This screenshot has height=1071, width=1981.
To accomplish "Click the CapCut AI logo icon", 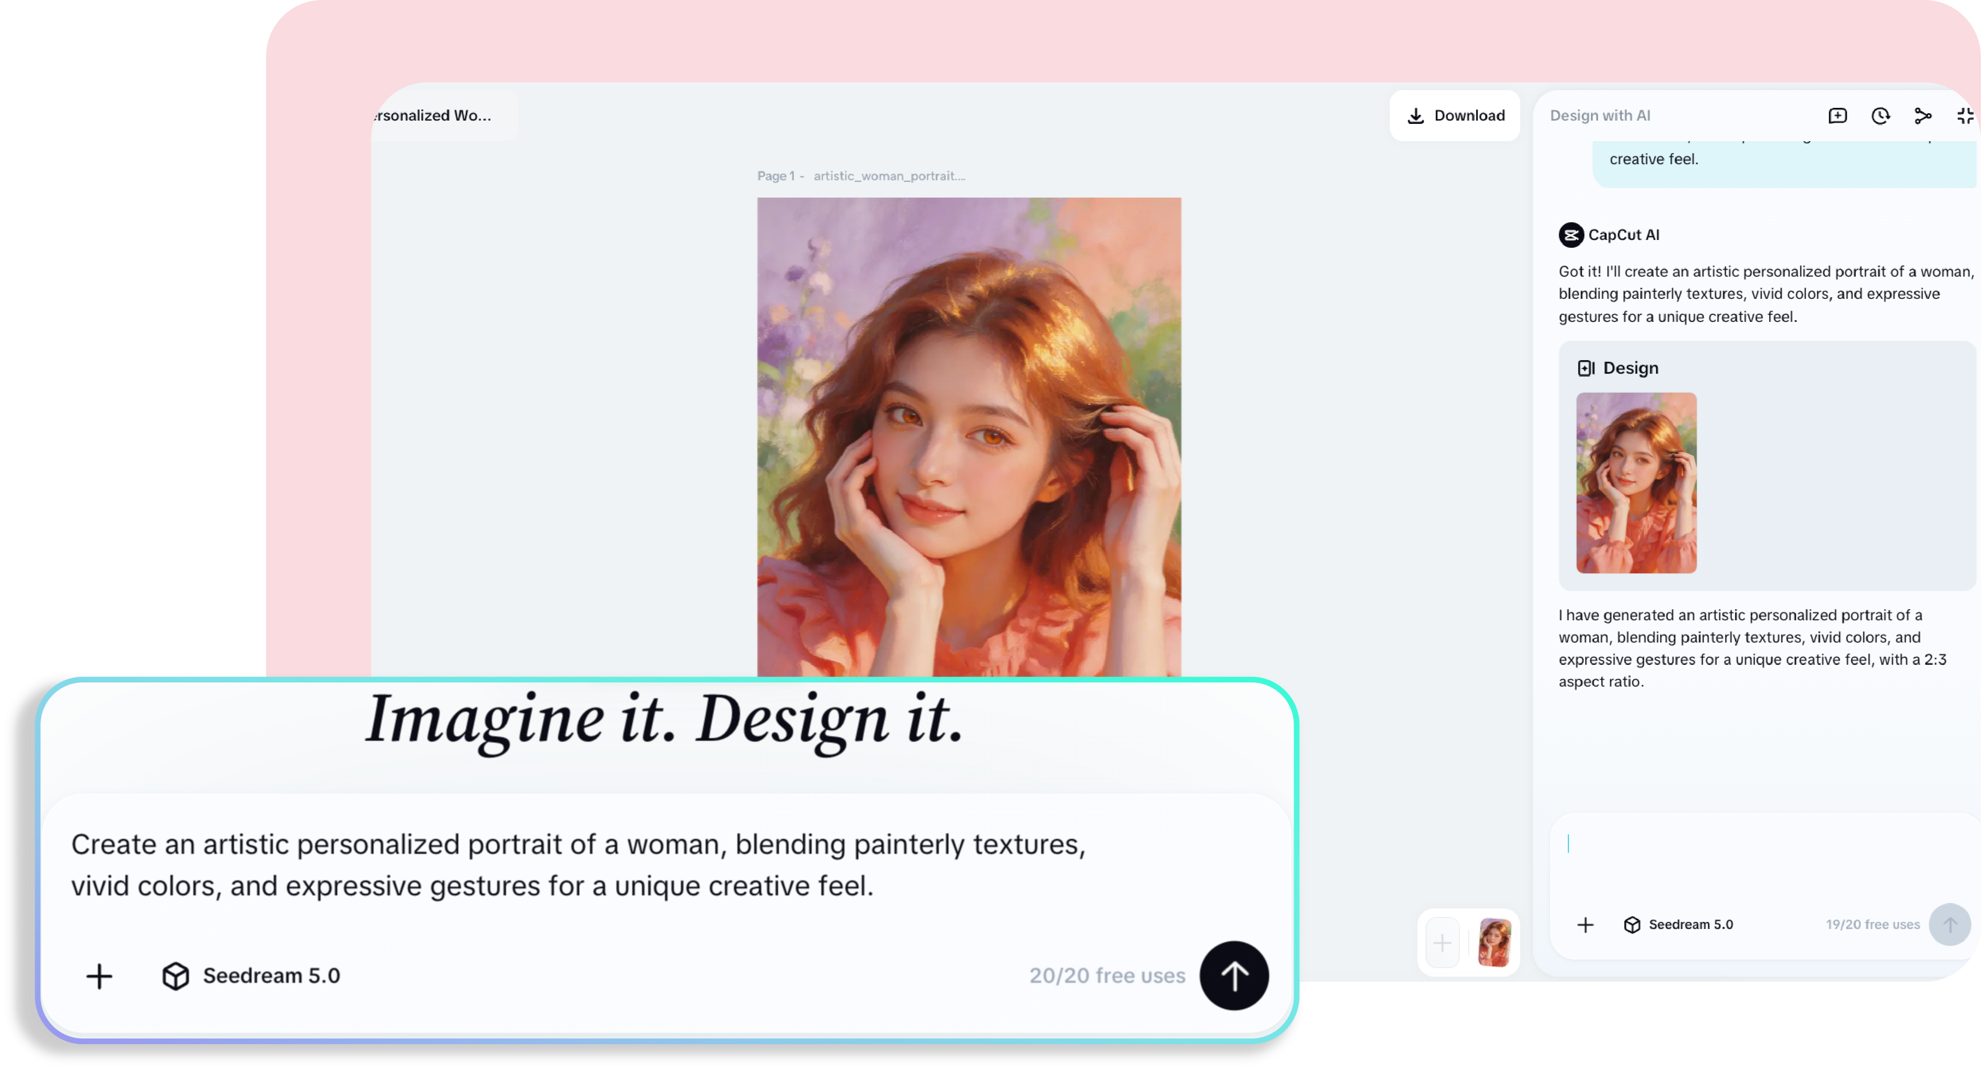I will pos(1570,235).
